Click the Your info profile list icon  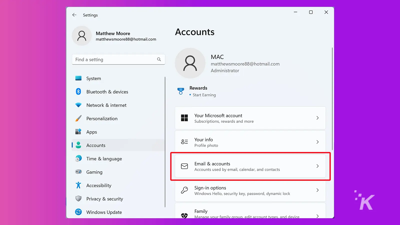[x=184, y=142]
